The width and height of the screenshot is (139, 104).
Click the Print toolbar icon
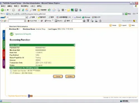59,10
